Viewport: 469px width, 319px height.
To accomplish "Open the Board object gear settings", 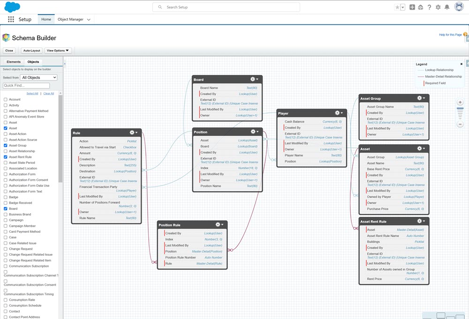I will [254, 79].
